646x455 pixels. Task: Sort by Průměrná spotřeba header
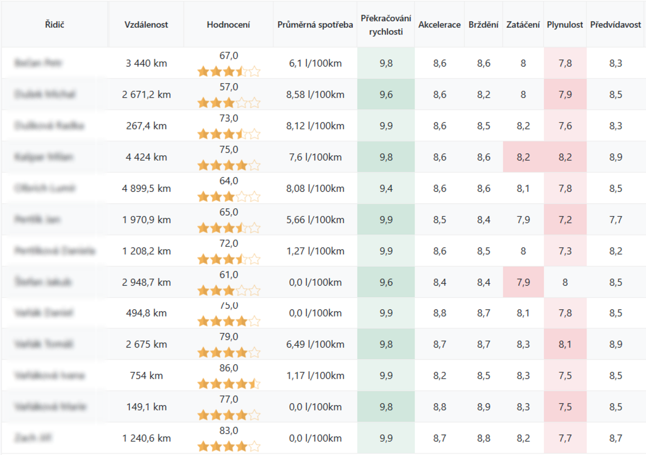click(315, 24)
